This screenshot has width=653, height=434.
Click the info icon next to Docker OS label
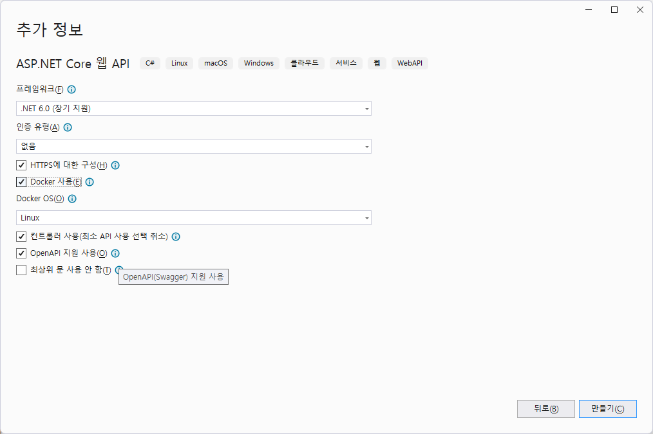pos(72,199)
